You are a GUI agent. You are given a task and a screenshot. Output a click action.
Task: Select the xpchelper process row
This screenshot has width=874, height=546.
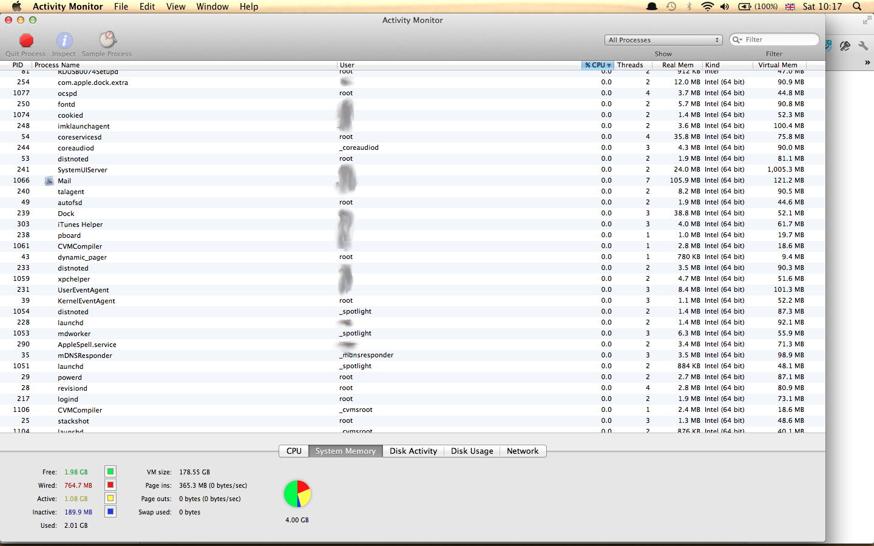point(413,279)
